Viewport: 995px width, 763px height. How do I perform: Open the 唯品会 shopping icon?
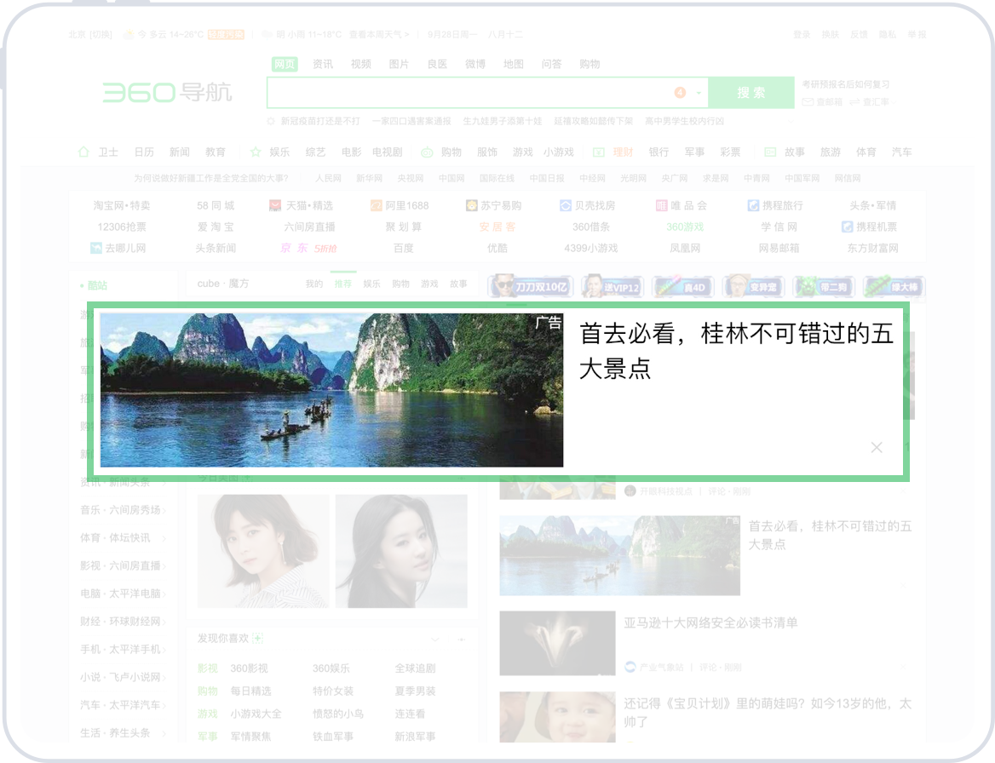click(664, 205)
